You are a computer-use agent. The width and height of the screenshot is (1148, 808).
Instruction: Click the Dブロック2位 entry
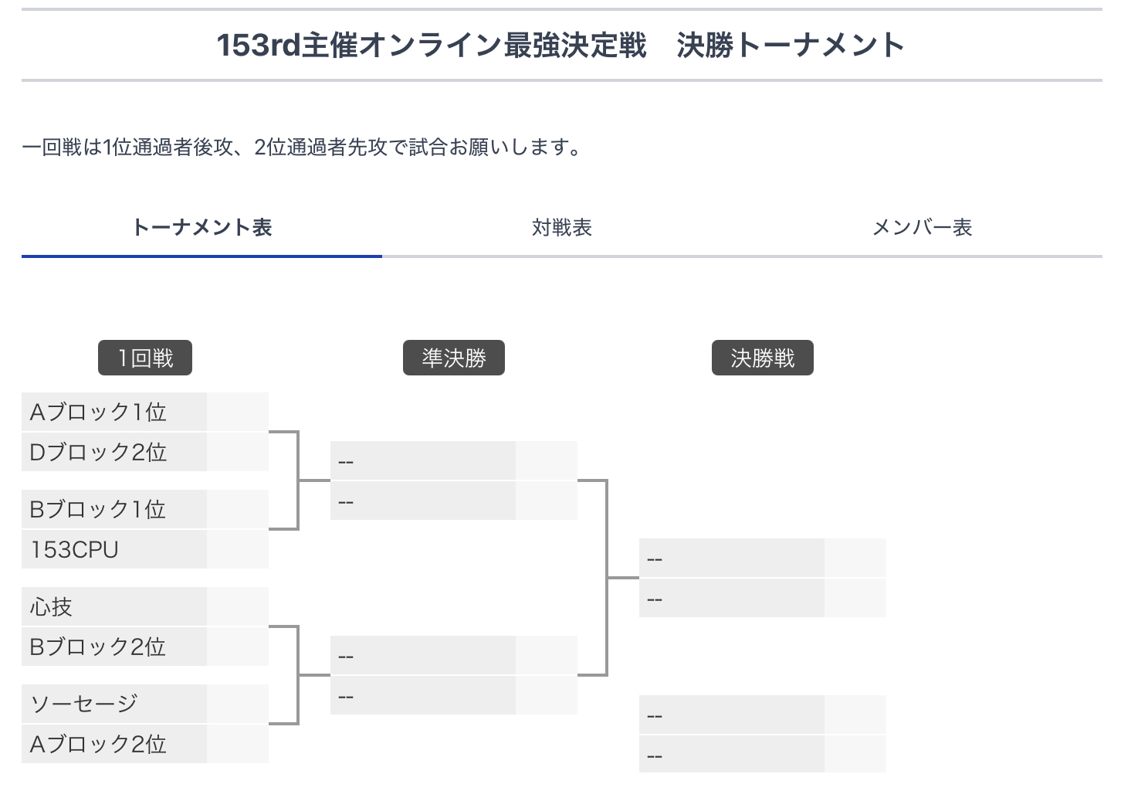pos(114,452)
